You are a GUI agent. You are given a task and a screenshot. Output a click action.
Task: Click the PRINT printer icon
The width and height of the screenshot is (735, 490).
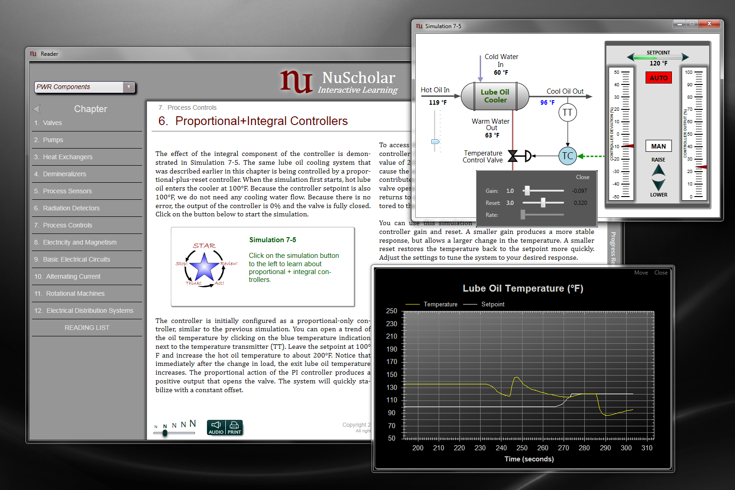[x=234, y=427]
